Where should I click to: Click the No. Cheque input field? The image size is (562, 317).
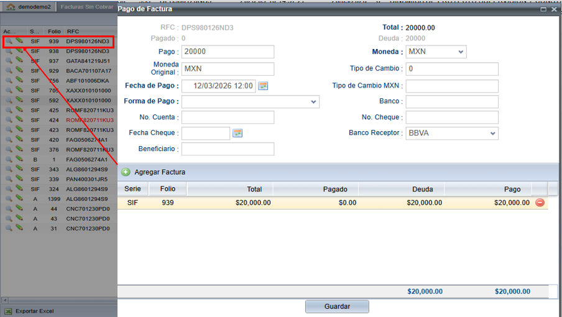(x=452, y=117)
